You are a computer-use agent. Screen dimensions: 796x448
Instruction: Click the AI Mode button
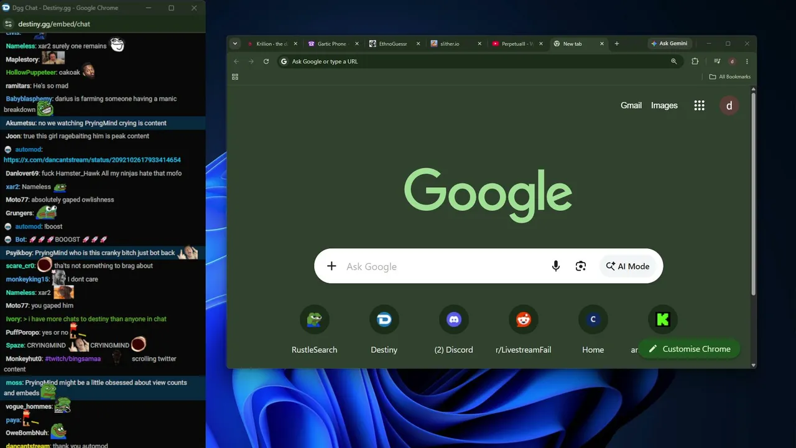click(x=627, y=266)
